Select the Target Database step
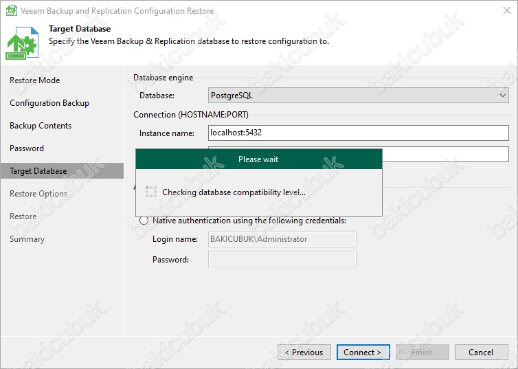This screenshot has width=518, height=369. [x=62, y=171]
